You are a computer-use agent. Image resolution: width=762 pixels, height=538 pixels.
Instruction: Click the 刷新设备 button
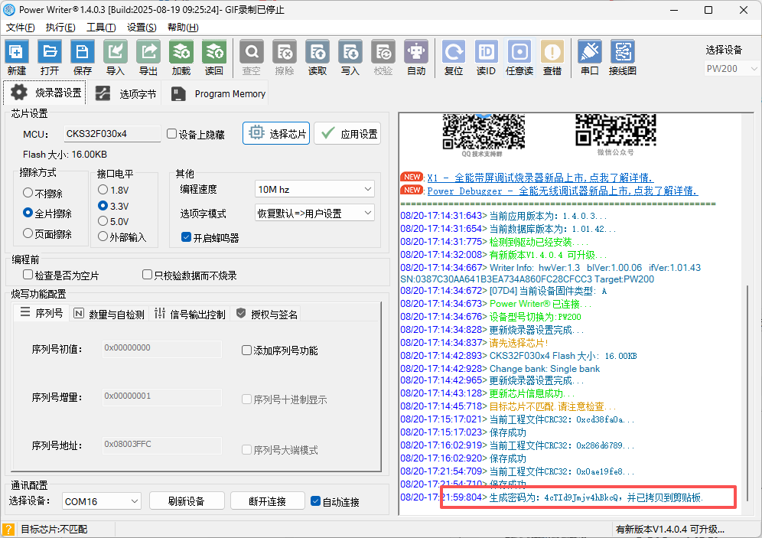tap(187, 501)
